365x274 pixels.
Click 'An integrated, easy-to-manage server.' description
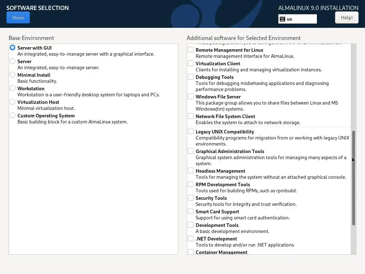(x=58, y=67)
